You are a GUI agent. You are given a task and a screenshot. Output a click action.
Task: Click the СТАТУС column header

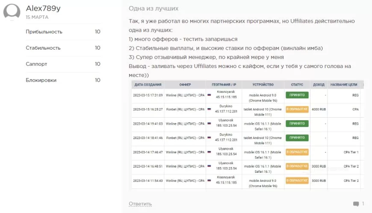click(297, 85)
